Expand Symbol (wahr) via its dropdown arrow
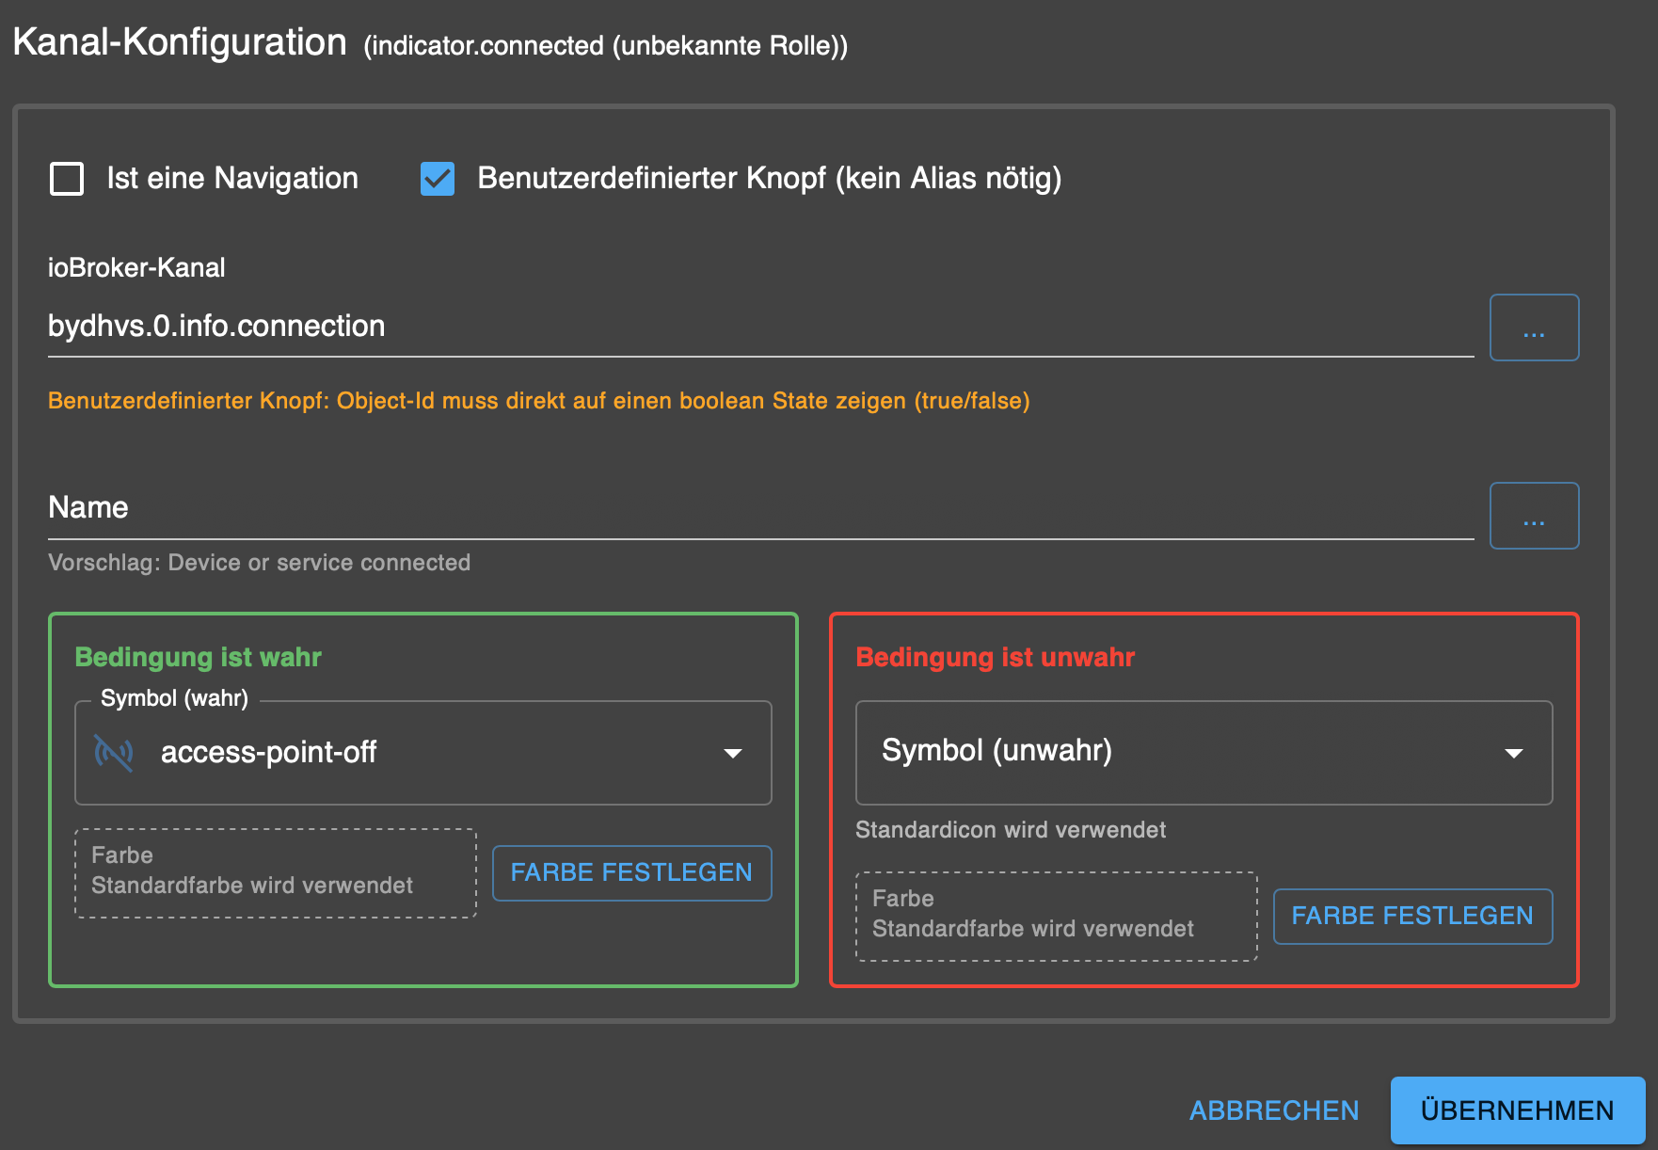The image size is (1658, 1150). pos(733,753)
